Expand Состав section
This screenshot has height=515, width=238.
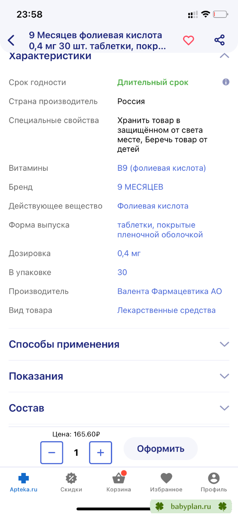coord(119,408)
